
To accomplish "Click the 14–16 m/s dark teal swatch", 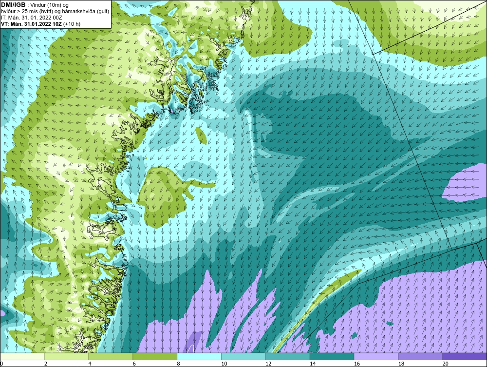I will (x=332, y=356).
